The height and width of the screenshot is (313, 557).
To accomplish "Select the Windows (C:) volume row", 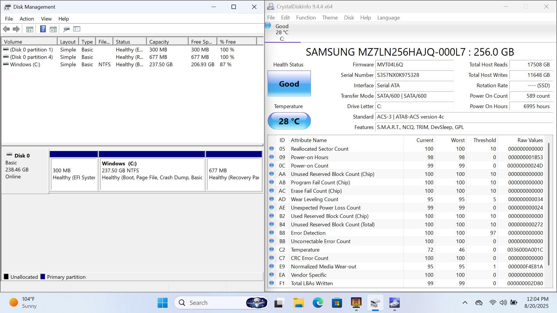I will [25, 64].
